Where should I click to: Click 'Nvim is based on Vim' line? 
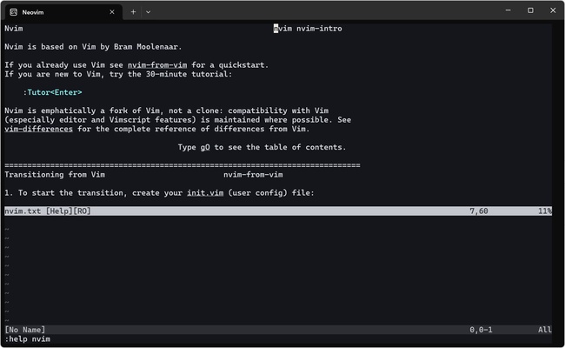[x=93, y=47]
